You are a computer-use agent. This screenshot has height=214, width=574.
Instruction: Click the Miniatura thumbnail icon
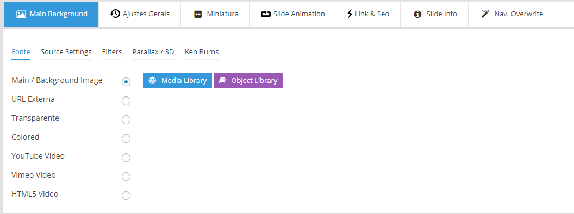[198, 14]
